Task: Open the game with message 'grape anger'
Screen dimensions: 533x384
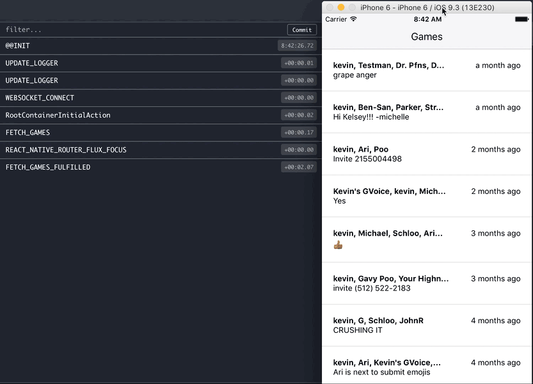Action: 427,70
